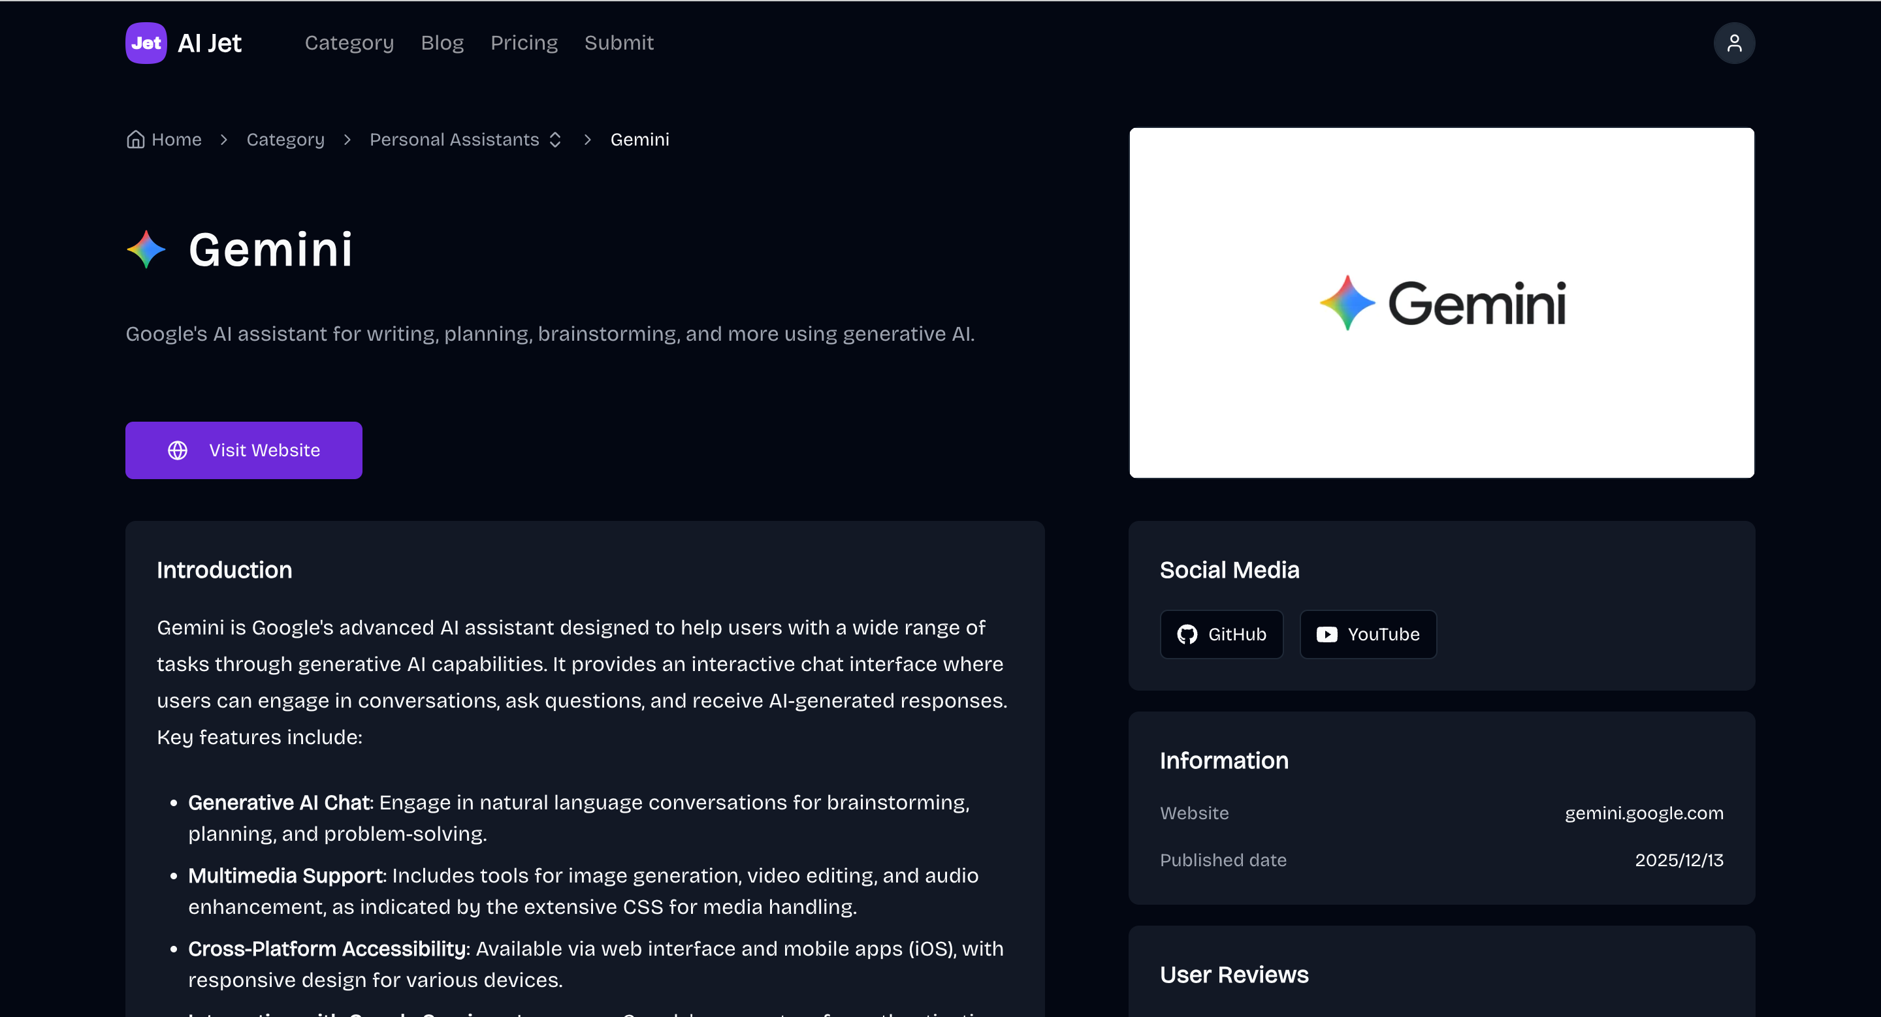Image resolution: width=1881 pixels, height=1017 pixels.
Task: Select Submit in the top navigation
Action: point(619,43)
